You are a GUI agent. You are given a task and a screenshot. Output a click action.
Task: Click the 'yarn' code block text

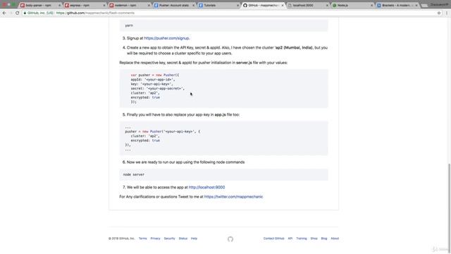(x=129, y=25)
